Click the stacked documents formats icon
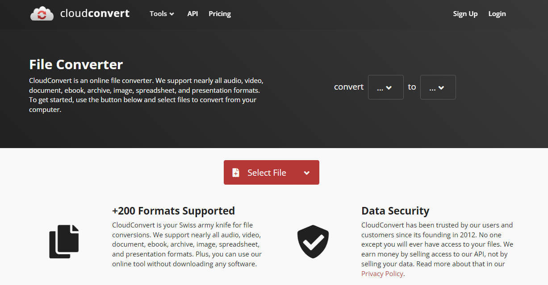This screenshot has height=285, width=548. coord(64,241)
